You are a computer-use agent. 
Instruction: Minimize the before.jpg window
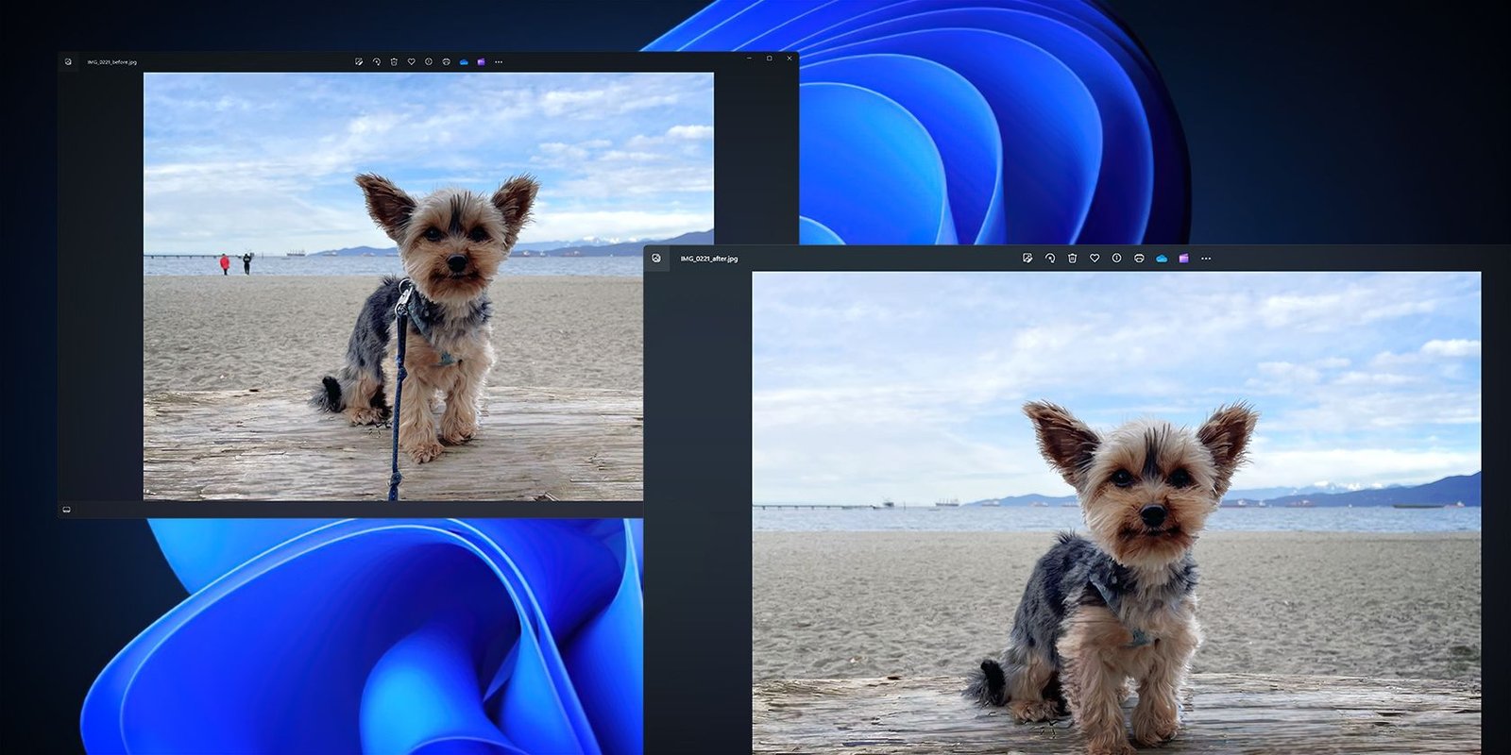click(x=750, y=59)
